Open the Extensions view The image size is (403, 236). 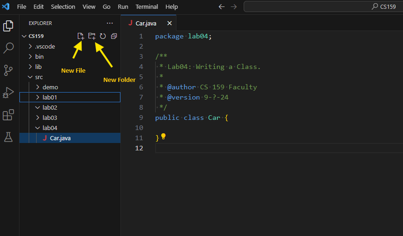[8, 115]
